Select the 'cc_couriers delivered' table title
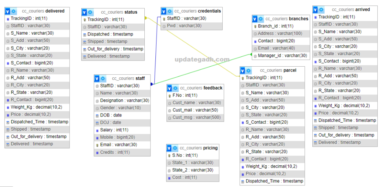The height and width of the screenshot is (187, 391). point(43,11)
